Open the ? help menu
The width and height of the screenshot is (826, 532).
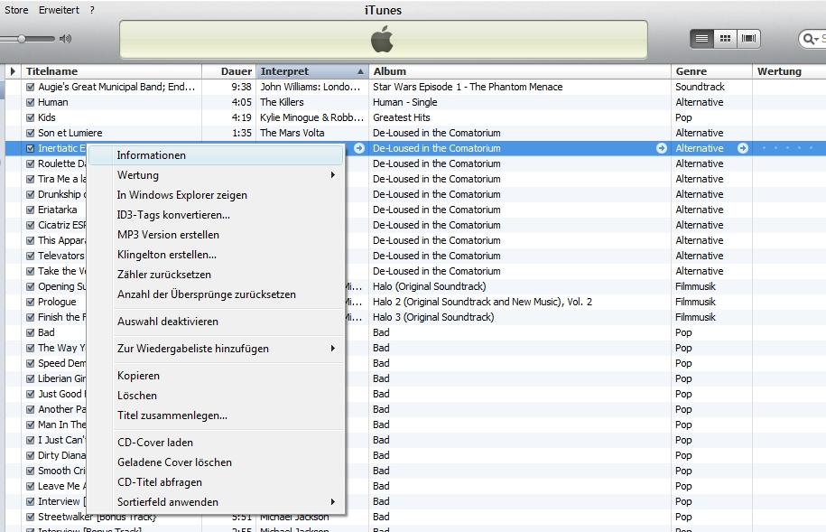point(92,10)
